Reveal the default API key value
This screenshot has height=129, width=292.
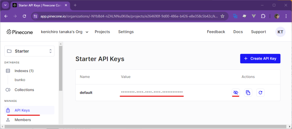(236, 93)
